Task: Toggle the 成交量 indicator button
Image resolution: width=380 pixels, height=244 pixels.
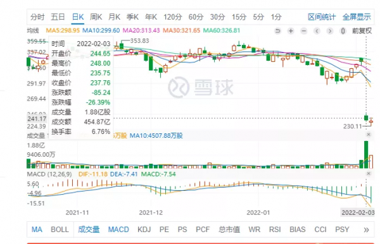Action: [89, 229]
